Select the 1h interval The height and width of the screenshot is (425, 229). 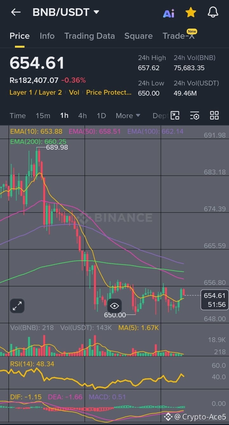pos(64,116)
